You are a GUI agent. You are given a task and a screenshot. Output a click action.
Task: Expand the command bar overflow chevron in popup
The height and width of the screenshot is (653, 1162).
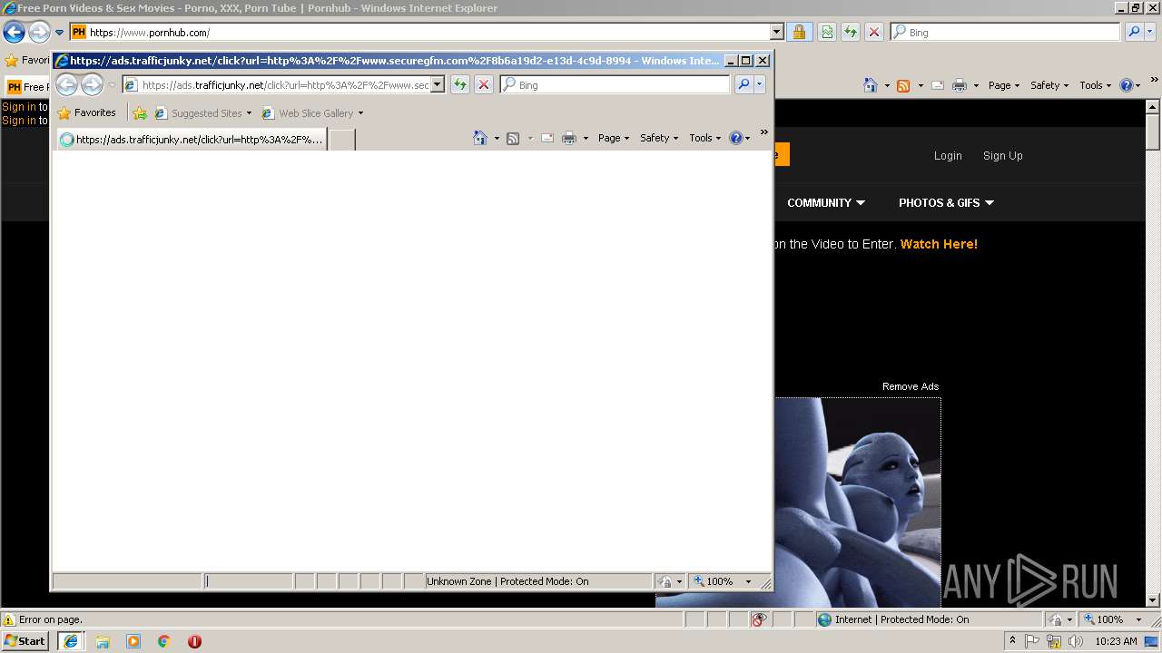(x=763, y=132)
